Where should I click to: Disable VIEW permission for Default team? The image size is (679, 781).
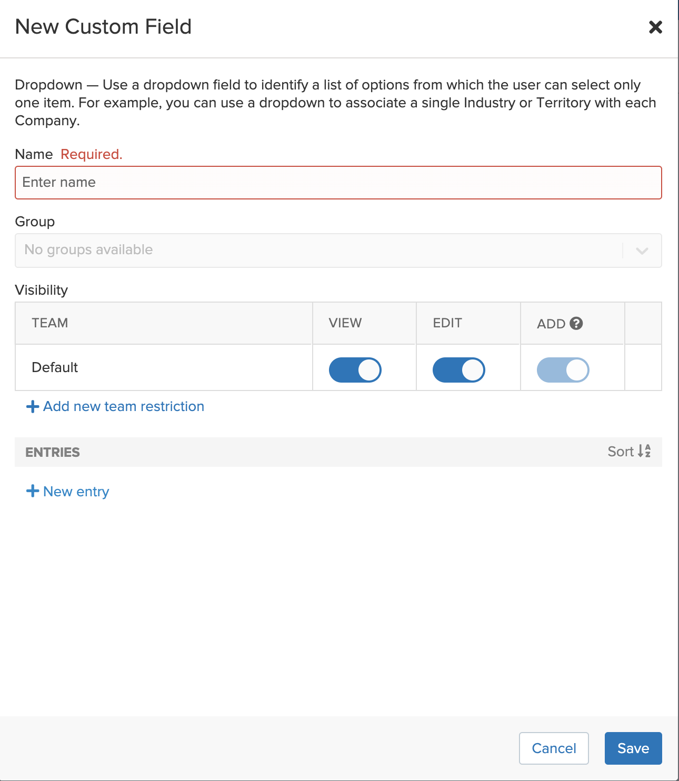click(354, 369)
